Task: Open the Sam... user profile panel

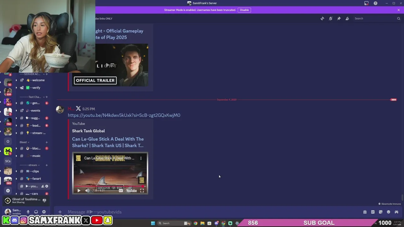Action: (13, 212)
